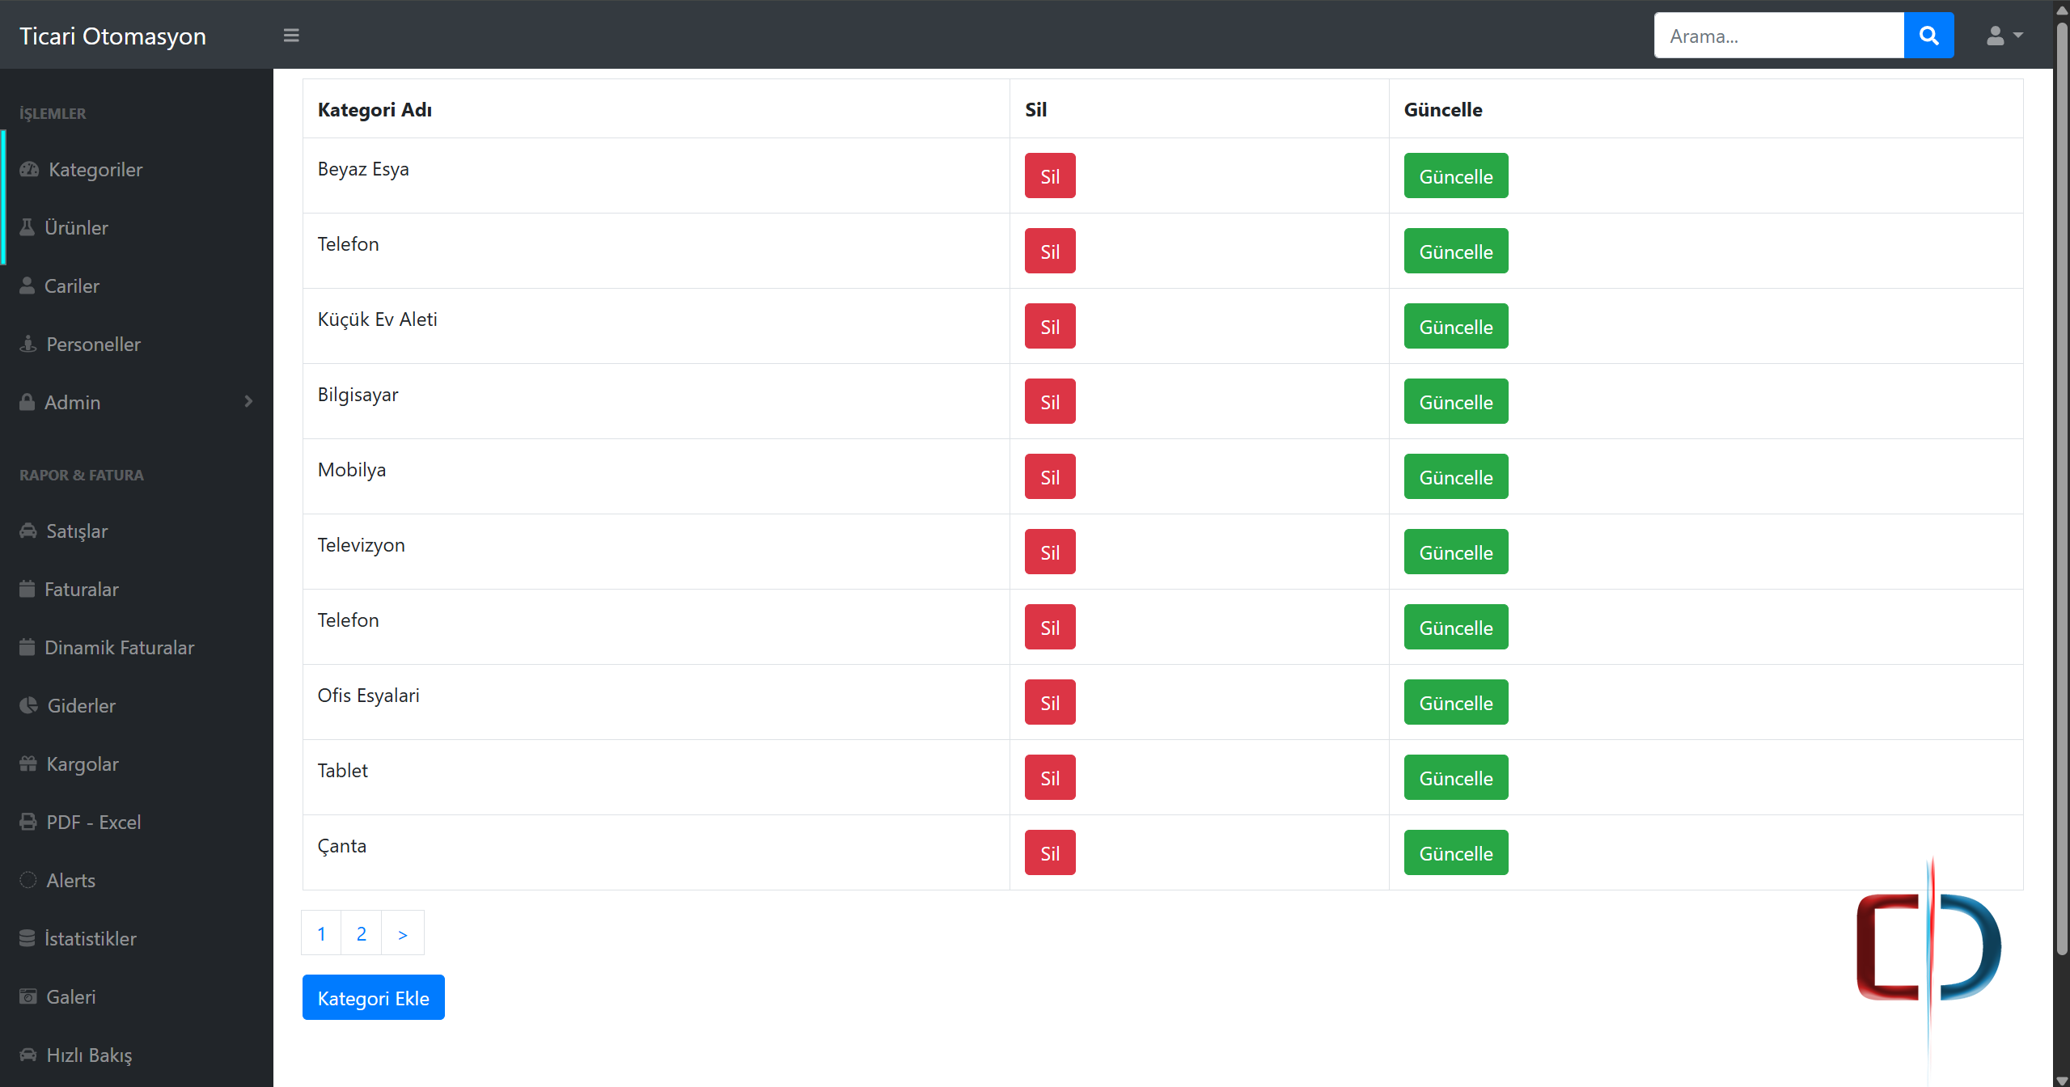The width and height of the screenshot is (2070, 1087).
Task: Click the blue search magnifier icon
Action: tap(1928, 36)
